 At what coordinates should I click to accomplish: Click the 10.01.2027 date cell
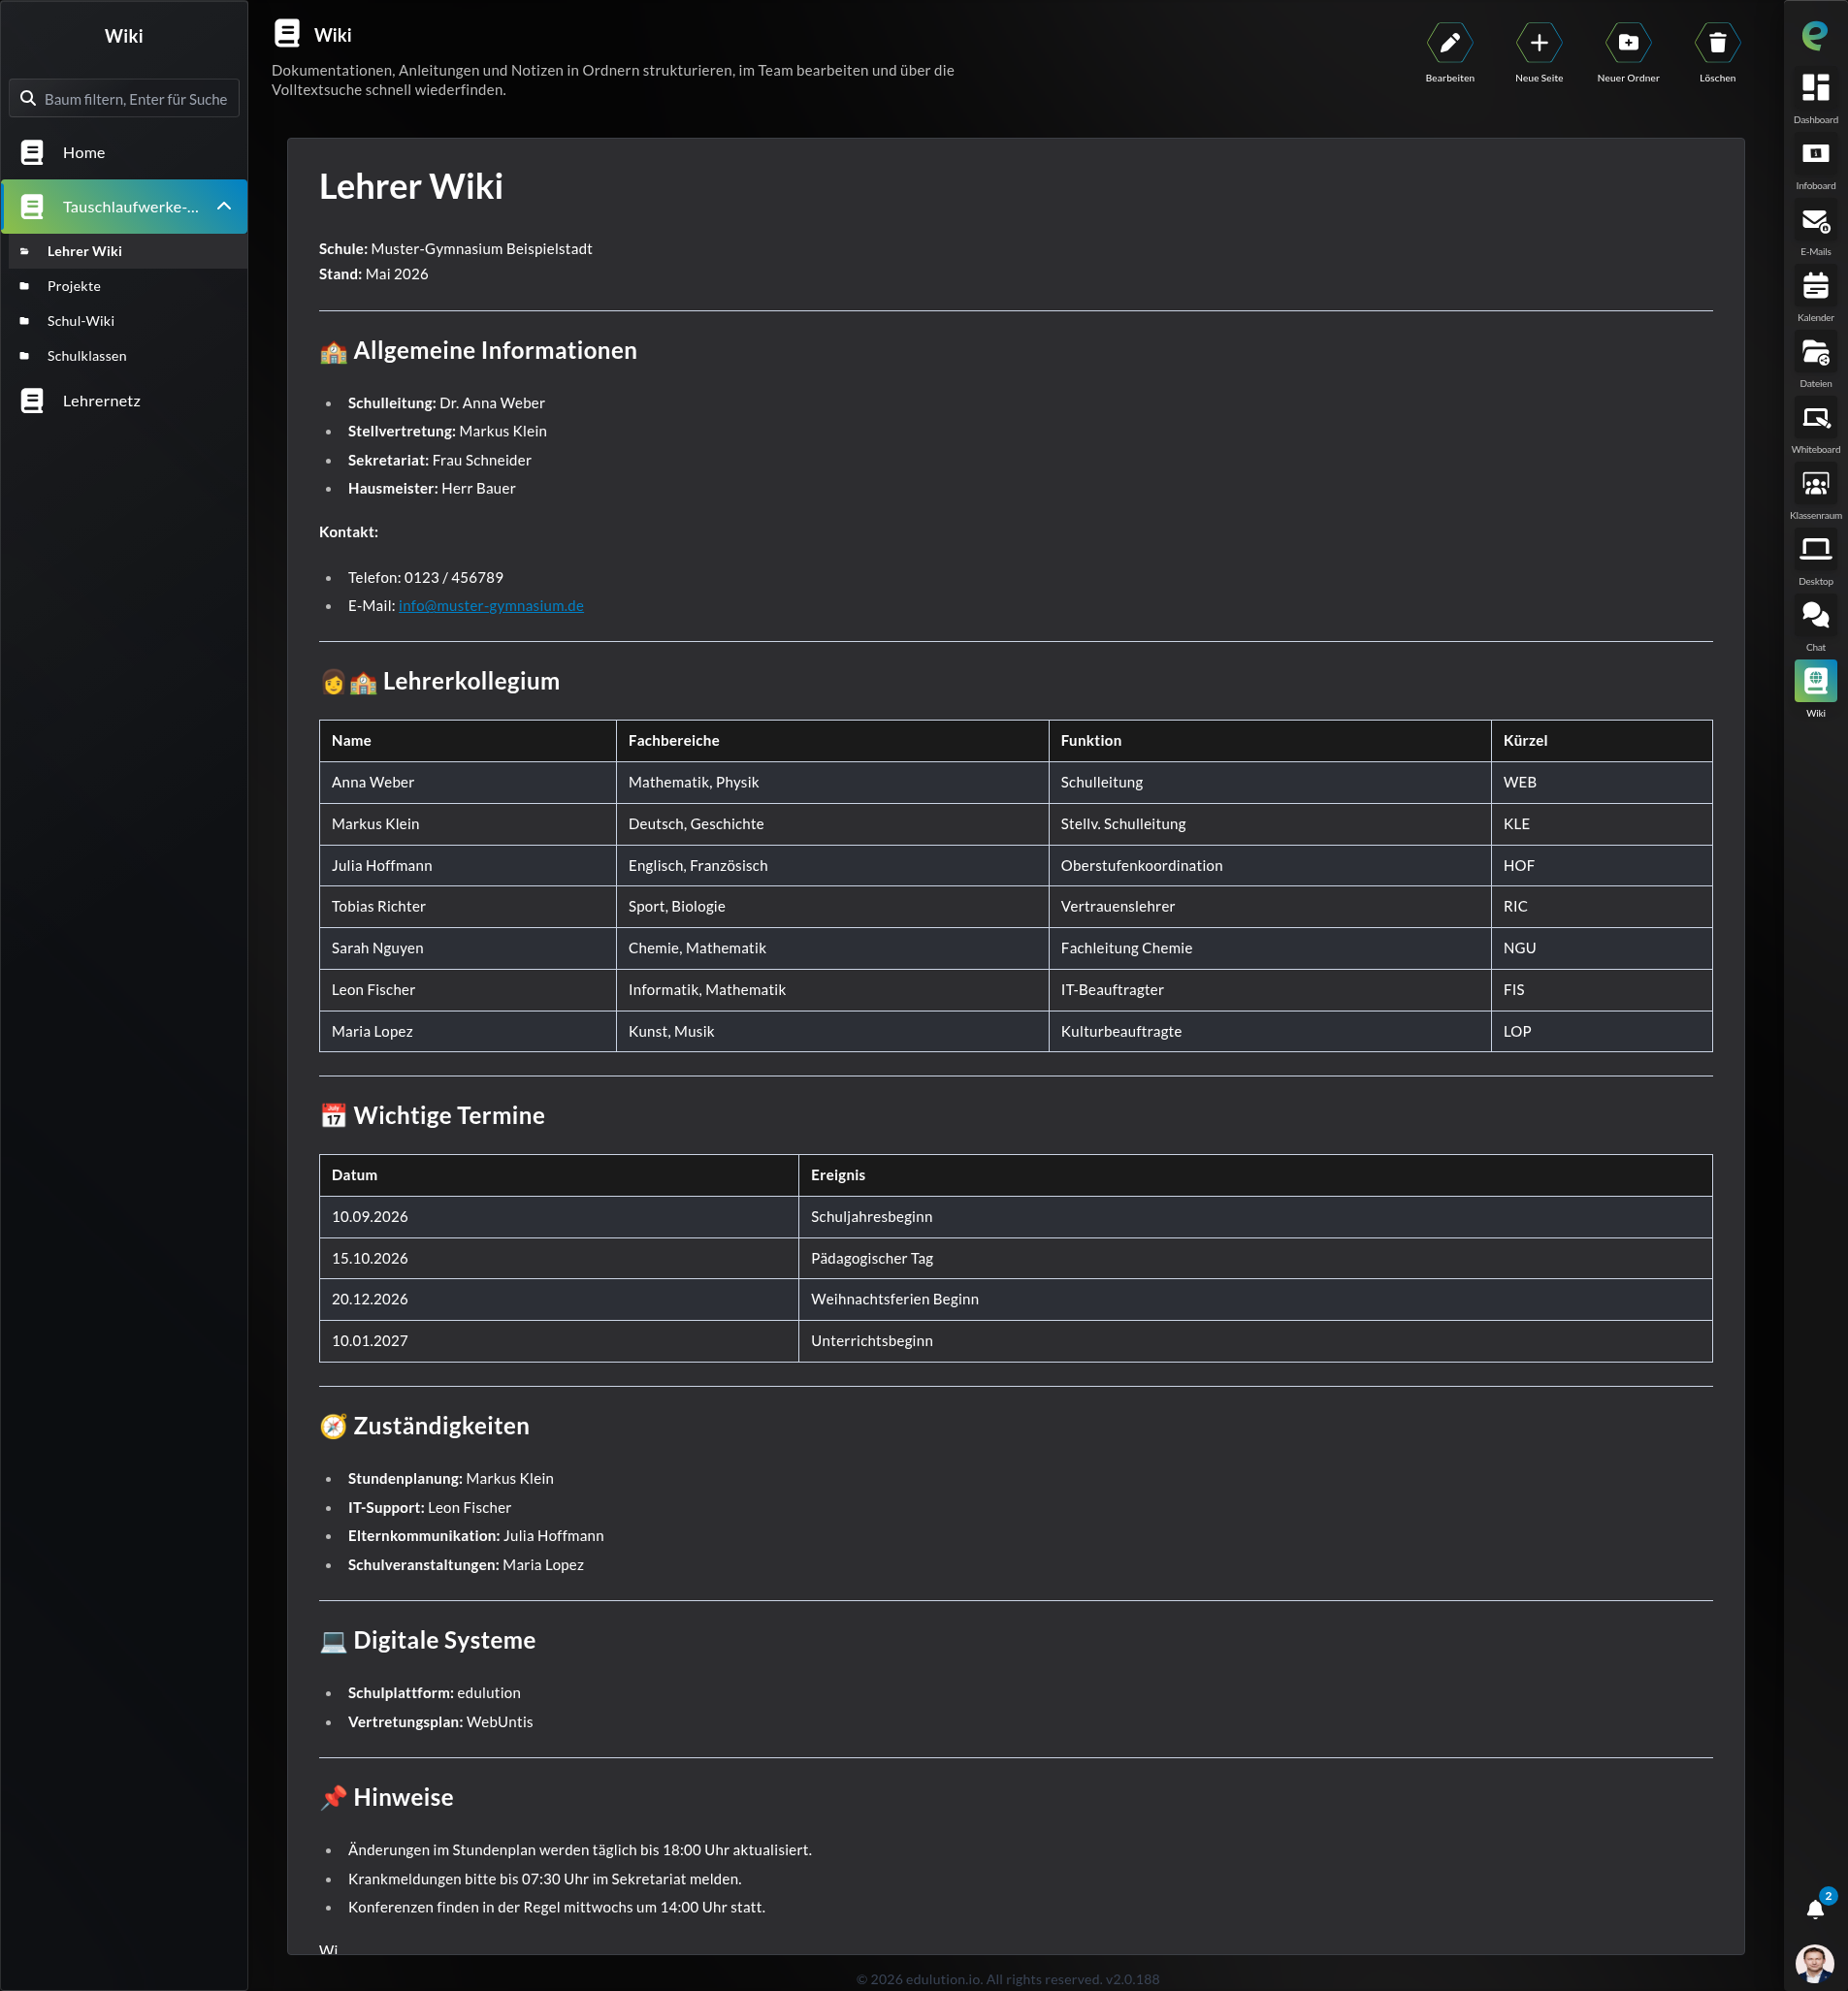[x=558, y=1341]
